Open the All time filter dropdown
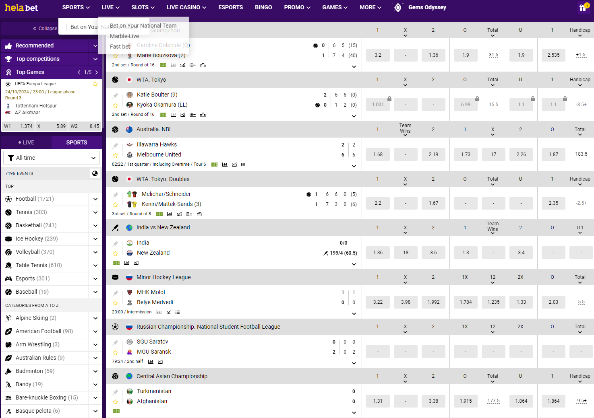Image resolution: width=594 pixels, height=418 pixels. click(x=52, y=158)
